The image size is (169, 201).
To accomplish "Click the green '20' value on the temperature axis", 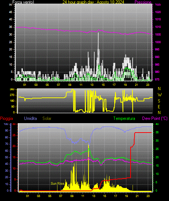I will pyautogui.click(x=157, y=157).
